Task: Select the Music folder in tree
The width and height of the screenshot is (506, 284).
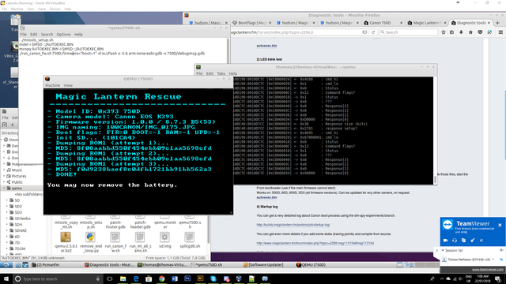Action: pos(17,170)
